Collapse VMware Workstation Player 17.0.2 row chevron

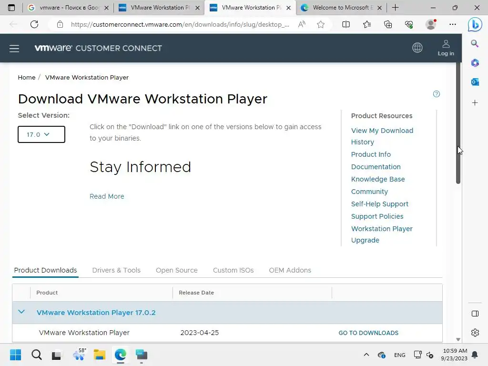(x=21, y=312)
